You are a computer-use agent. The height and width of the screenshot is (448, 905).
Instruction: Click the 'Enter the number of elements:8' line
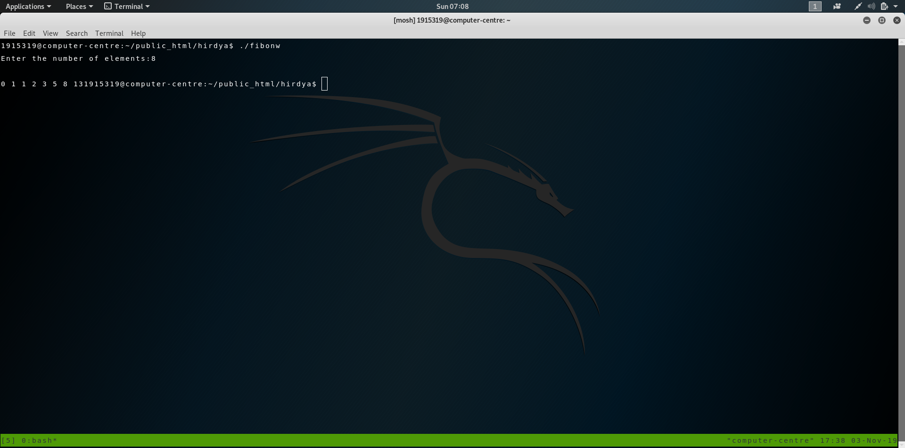tap(78, 58)
